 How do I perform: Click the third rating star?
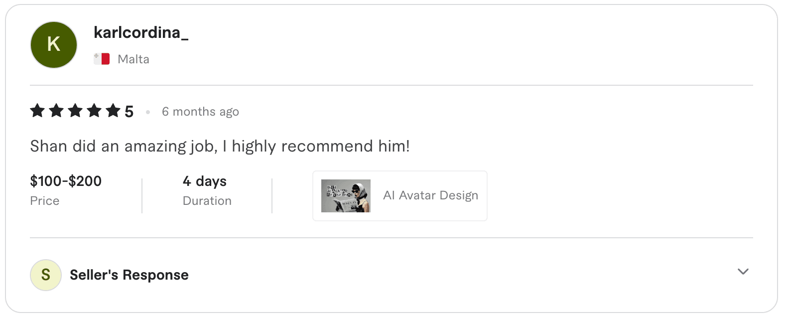(75, 111)
